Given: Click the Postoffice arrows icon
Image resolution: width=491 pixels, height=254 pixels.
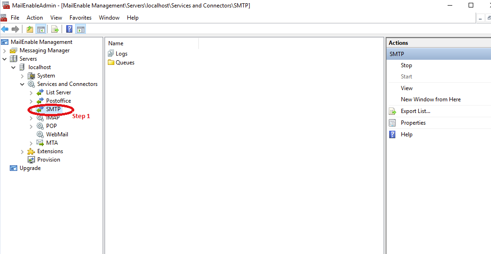Looking at the screenshot, I should click(x=40, y=101).
